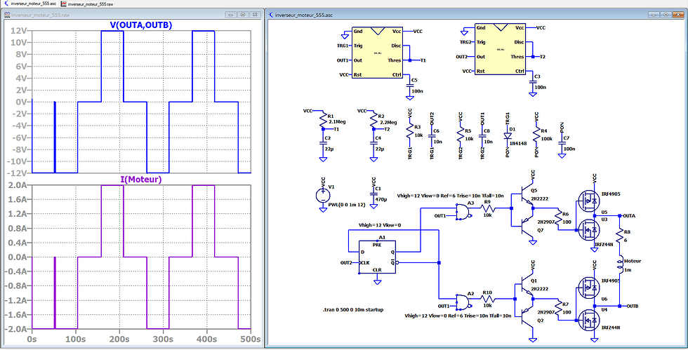688x350 pixels.
Task: Select the Moteur inductor symbol
Action: click(619, 264)
